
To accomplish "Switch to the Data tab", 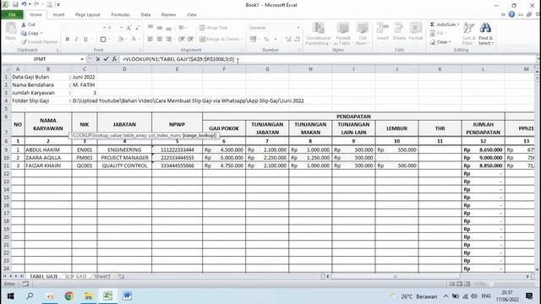I will 145,15.
